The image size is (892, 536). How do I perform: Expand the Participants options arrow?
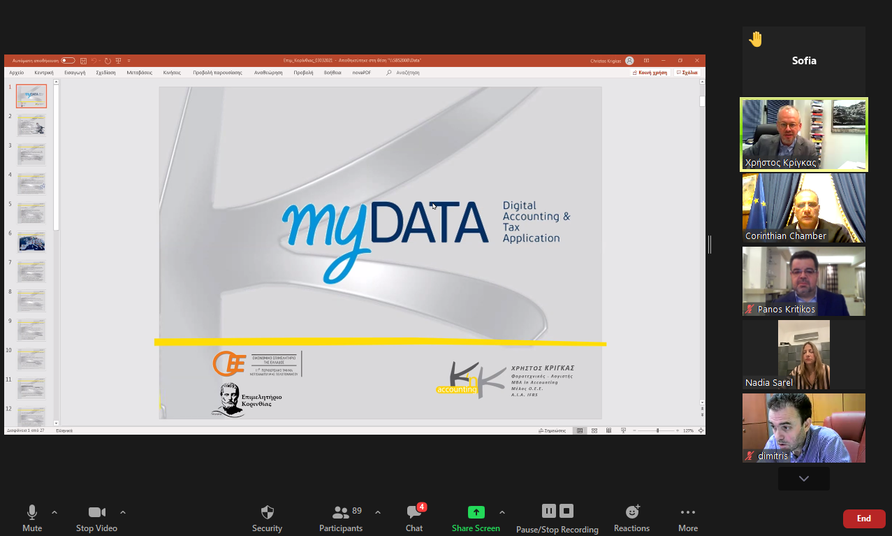click(x=378, y=512)
